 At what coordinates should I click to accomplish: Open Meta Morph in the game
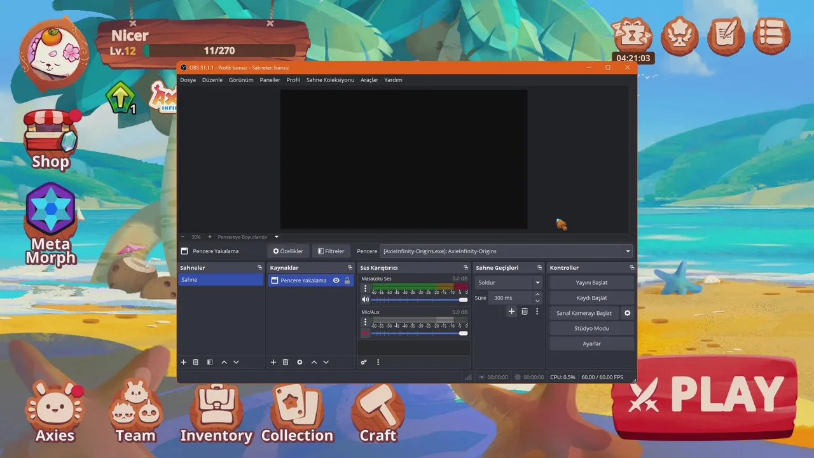point(51,224)
